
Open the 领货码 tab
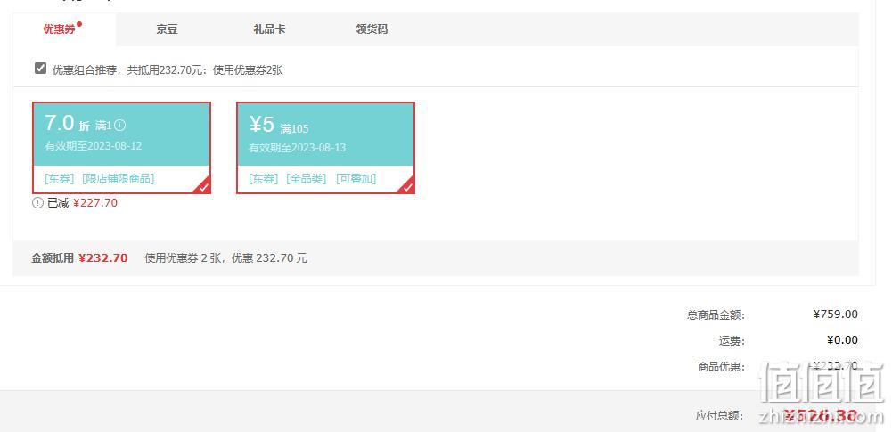[x=372, y=29]
